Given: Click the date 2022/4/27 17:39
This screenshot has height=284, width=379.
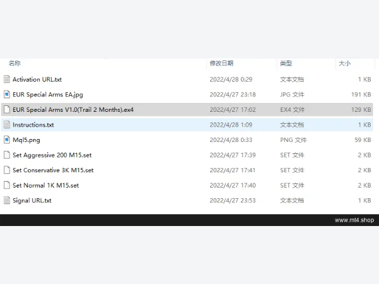Looking at the screenshot, I should pos(233,155).
